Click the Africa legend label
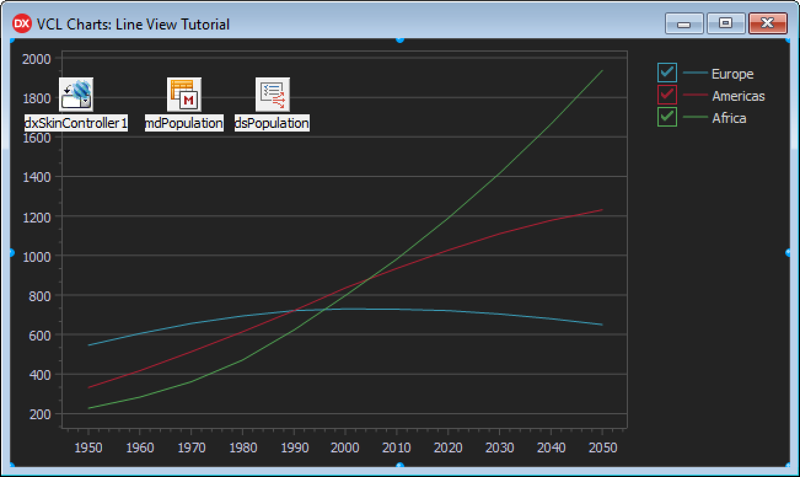Viewport: 800px width, 477px height. click(x=729, y=118)
